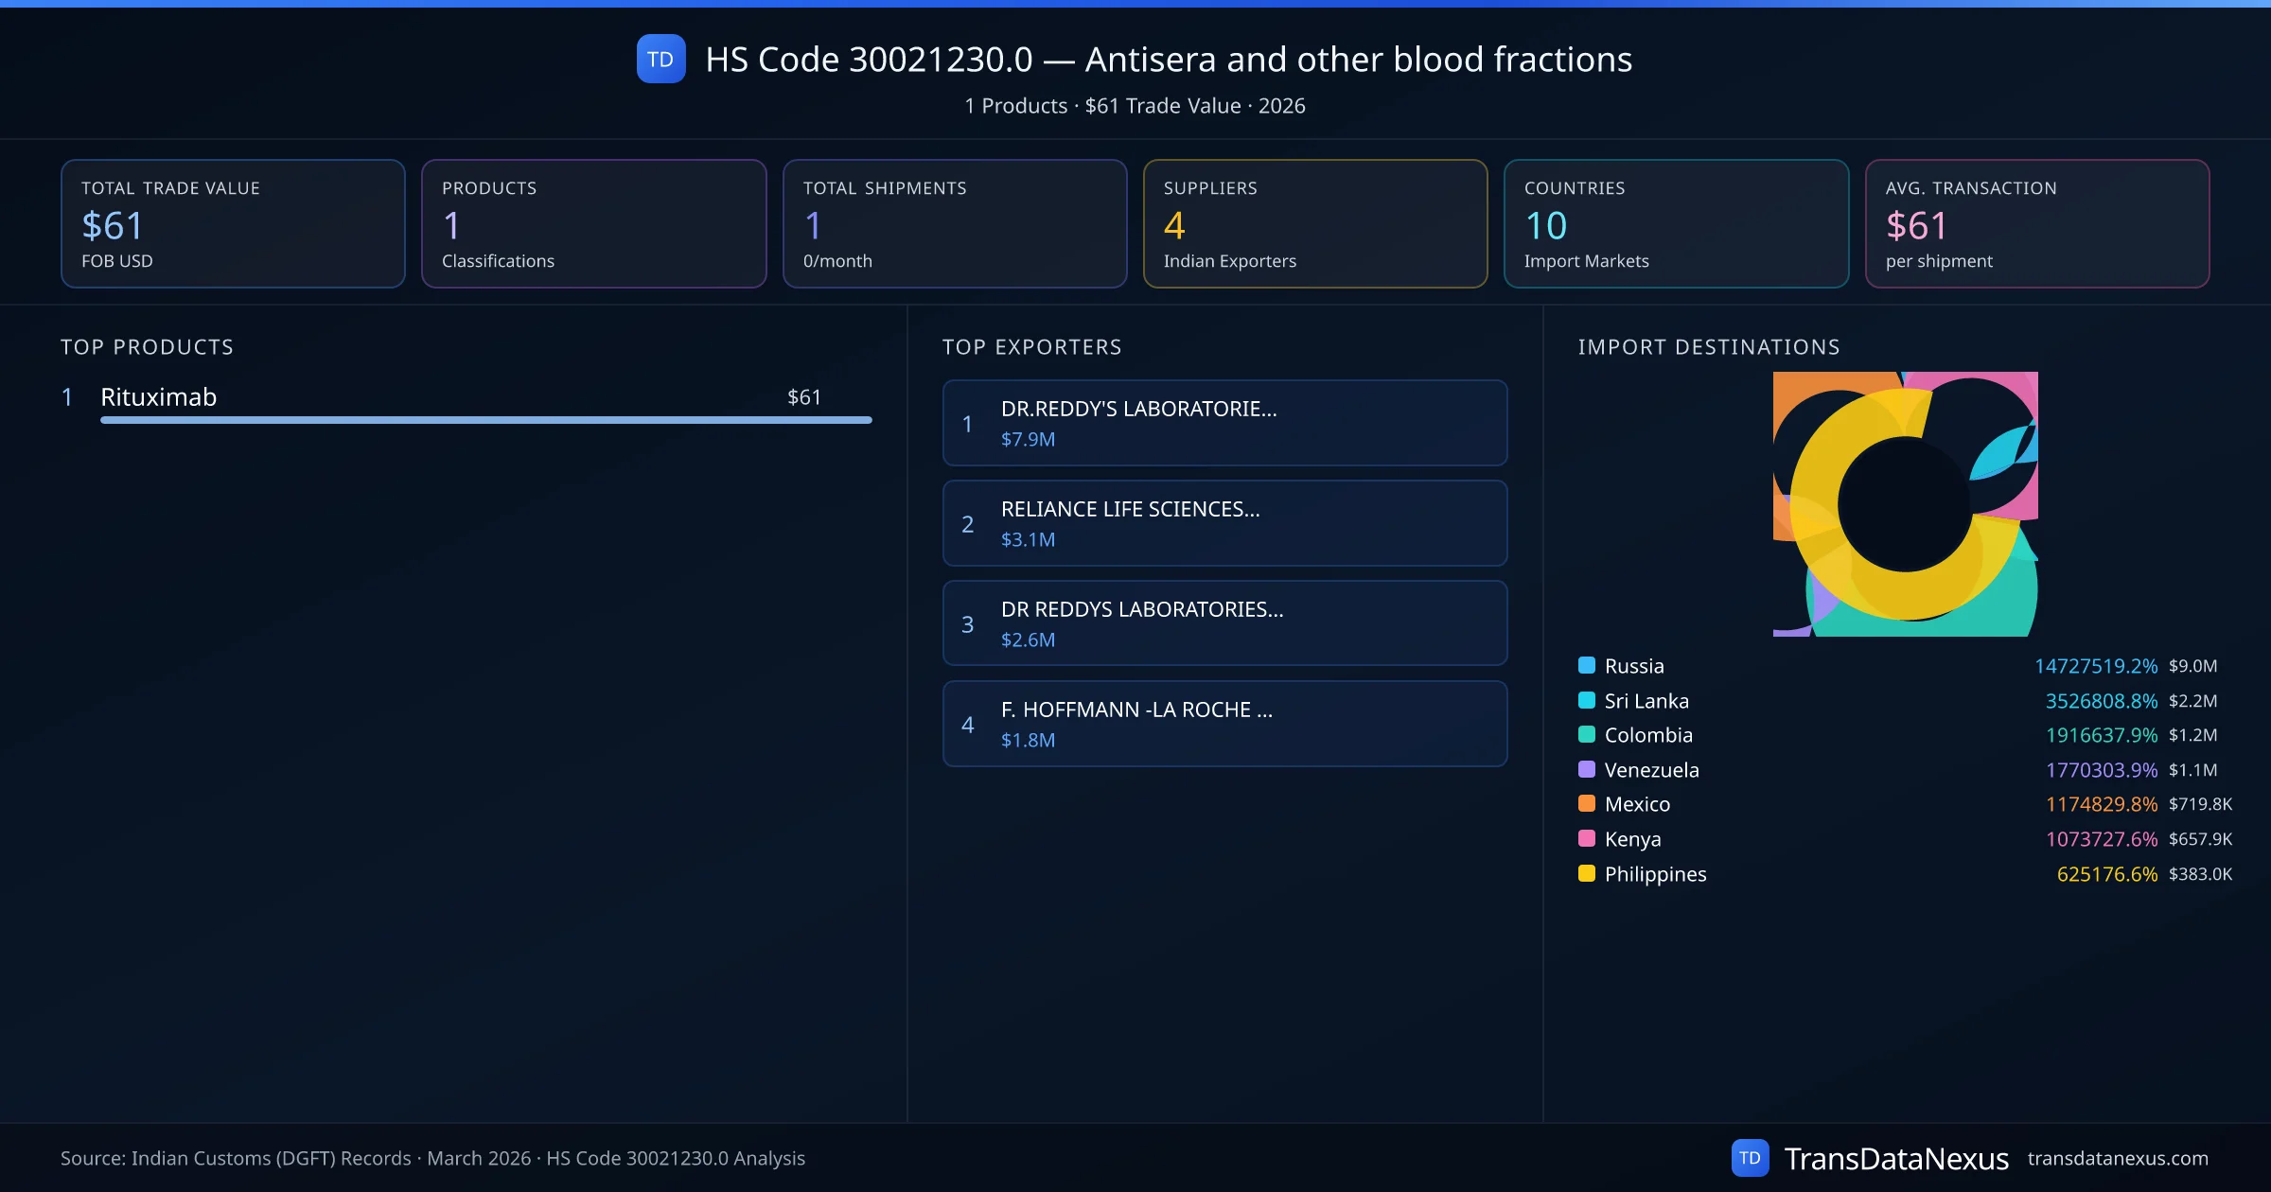Click the Avg. Transaction stat card

tap(2036, 223)
